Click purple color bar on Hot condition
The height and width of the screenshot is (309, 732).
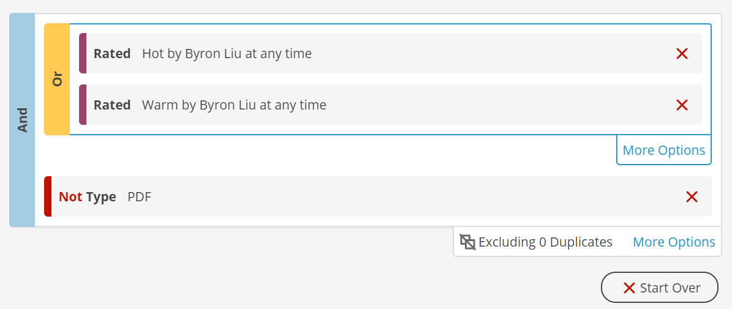(83, 53)
